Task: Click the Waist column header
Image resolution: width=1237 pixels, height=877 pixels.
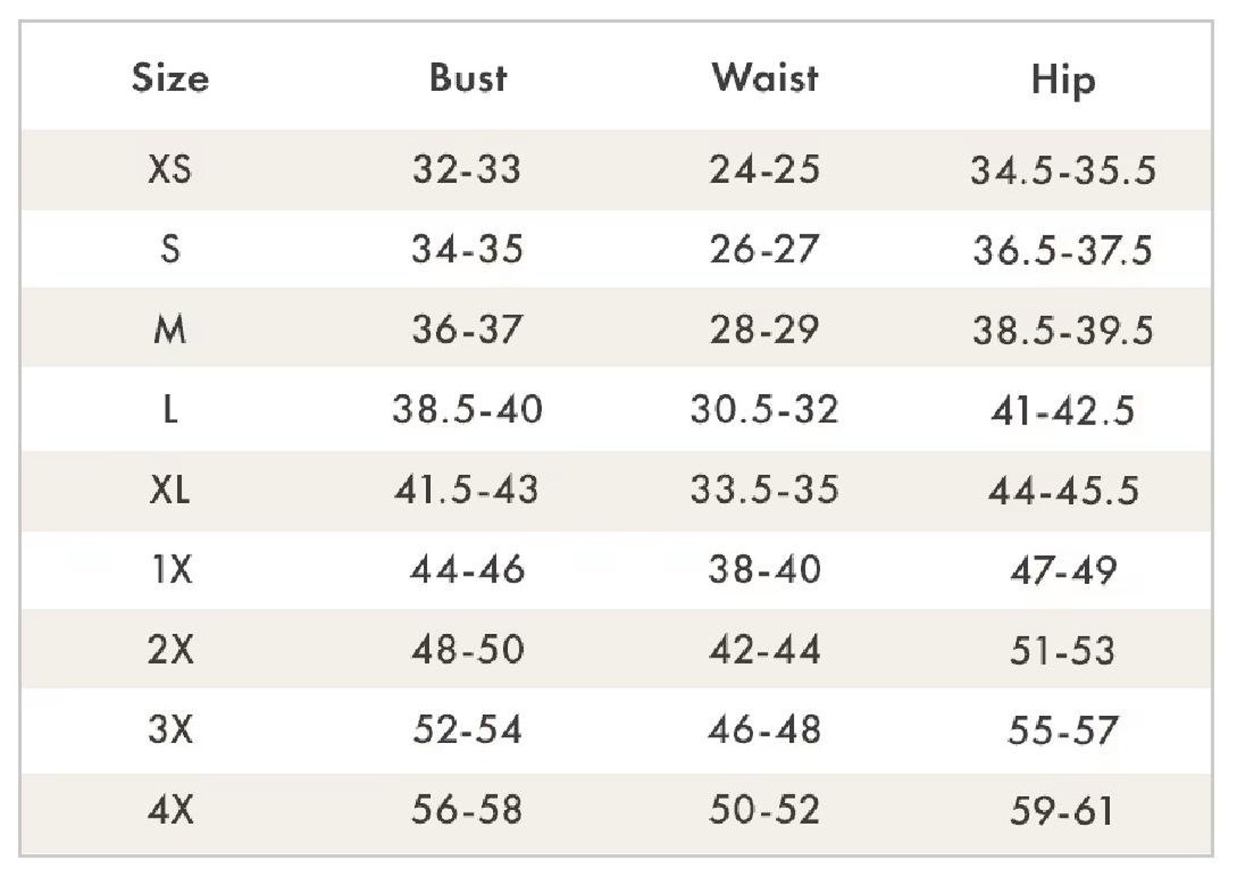Action: [x=765, y=78]
